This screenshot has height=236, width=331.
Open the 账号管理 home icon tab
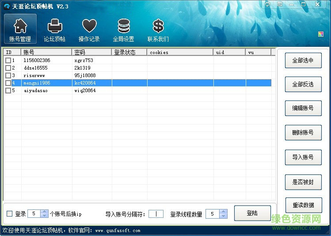(20, 29)
